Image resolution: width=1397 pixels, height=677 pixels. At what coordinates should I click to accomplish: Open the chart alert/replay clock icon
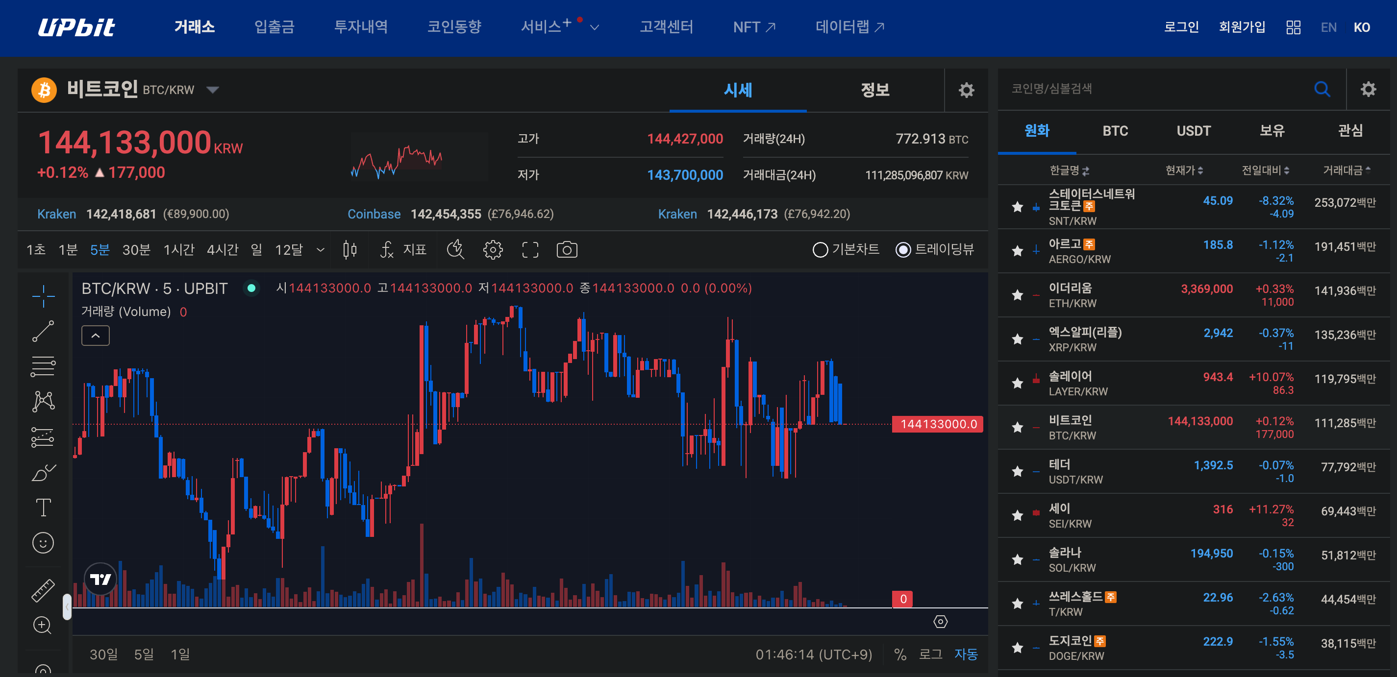click(x=455, y=250)
